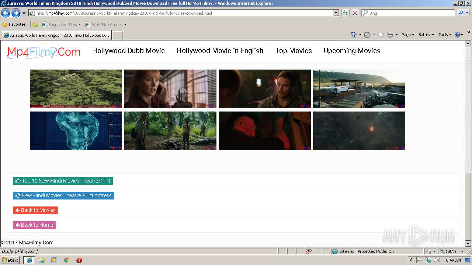Click the address bar URL field
The image size is (472, 265).
(181, 13)
